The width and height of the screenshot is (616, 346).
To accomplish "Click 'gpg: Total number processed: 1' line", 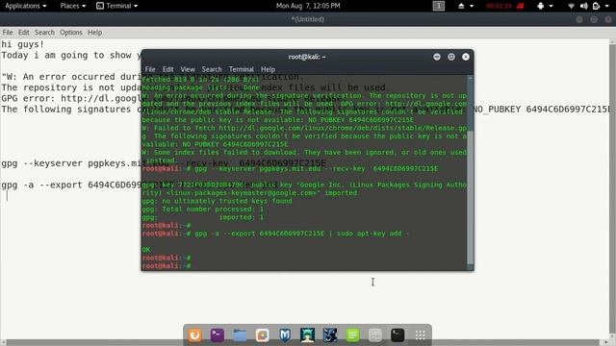I will (x=203, y=210).
